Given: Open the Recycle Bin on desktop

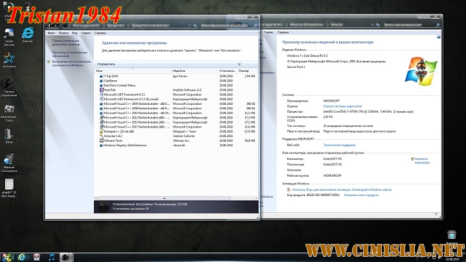Looking at the screenshot, I should (451, 236).
